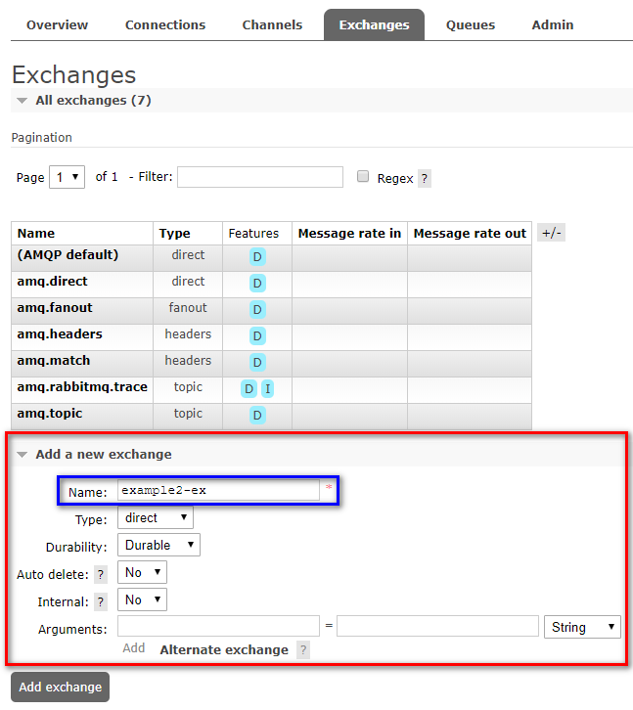Open the Auto delete dropdown
Screen dimensions: 633x710
pos(142,572)
